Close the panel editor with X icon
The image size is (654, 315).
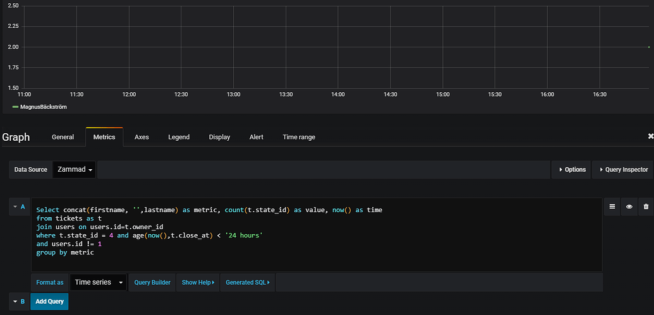[650, 136]
